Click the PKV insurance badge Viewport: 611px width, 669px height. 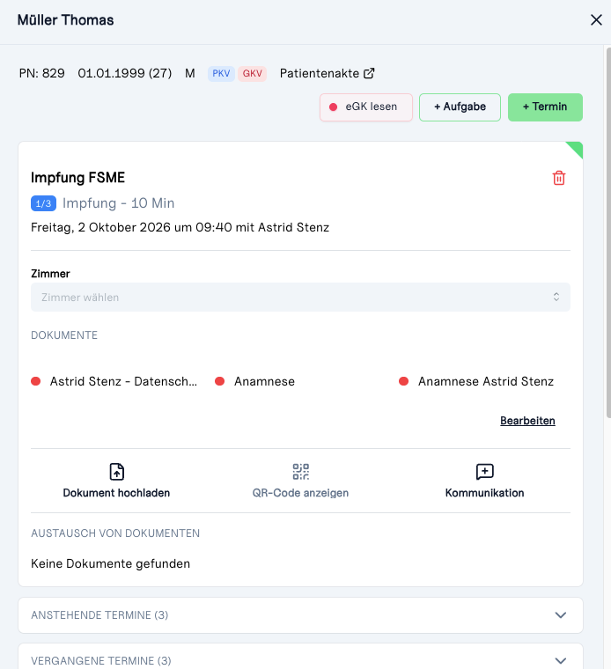coord(221,73)
